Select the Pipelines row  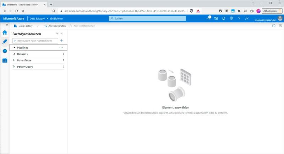(x=38, y=48)
